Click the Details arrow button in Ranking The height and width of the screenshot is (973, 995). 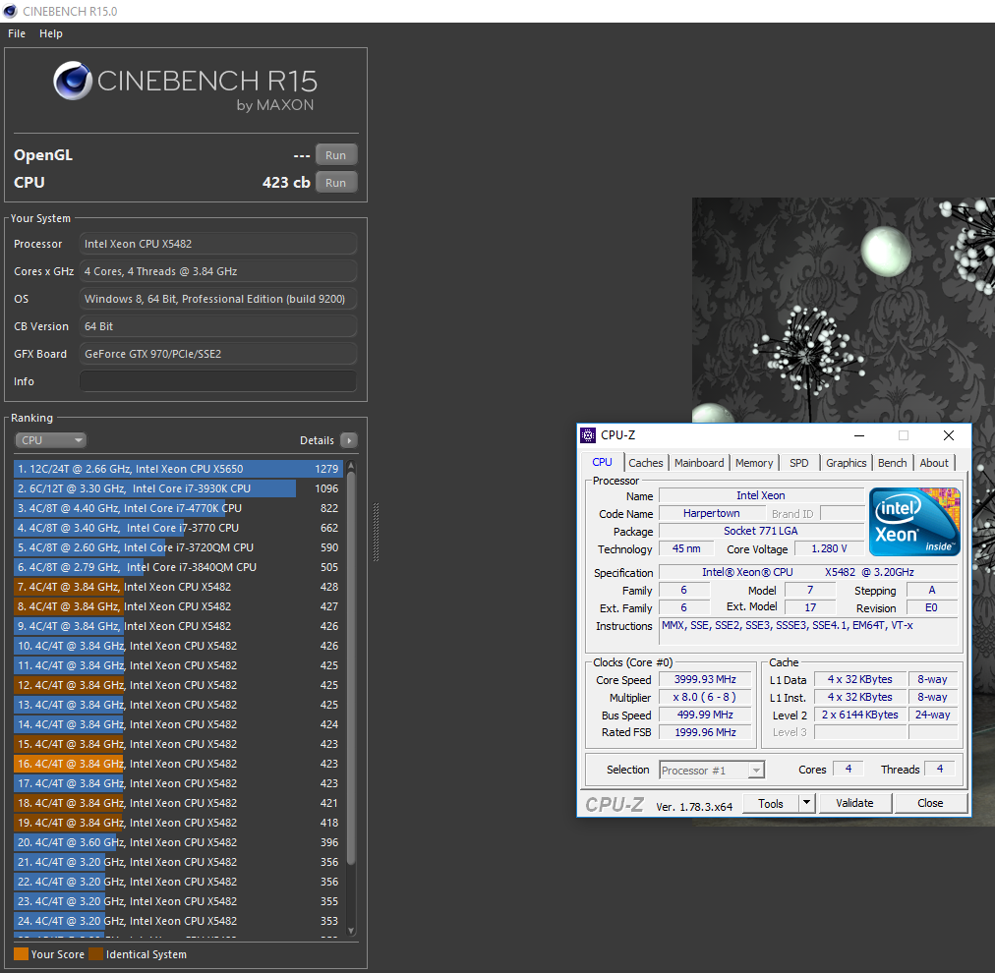pos(348,440)
